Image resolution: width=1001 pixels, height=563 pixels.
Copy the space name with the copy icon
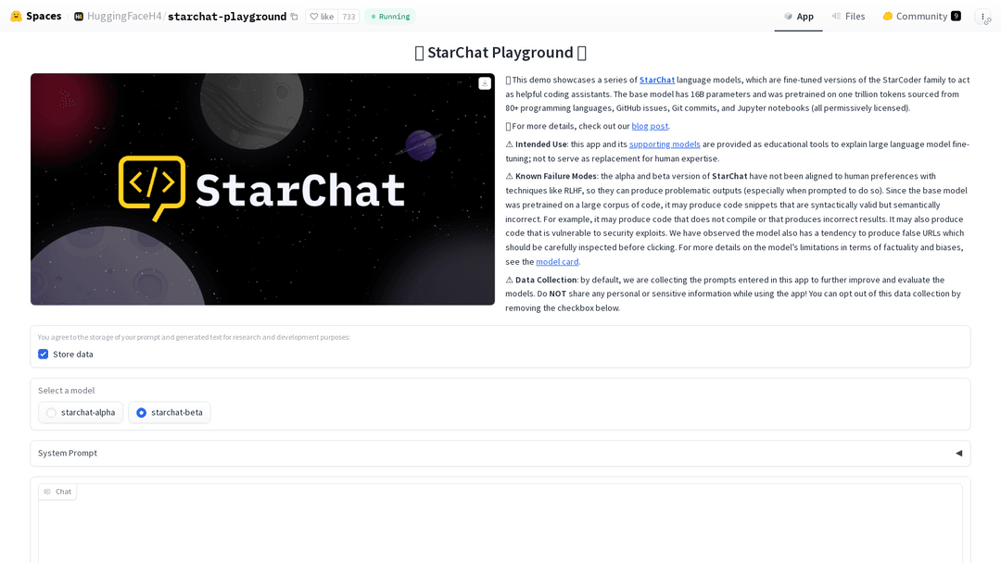tap(295, 17)
